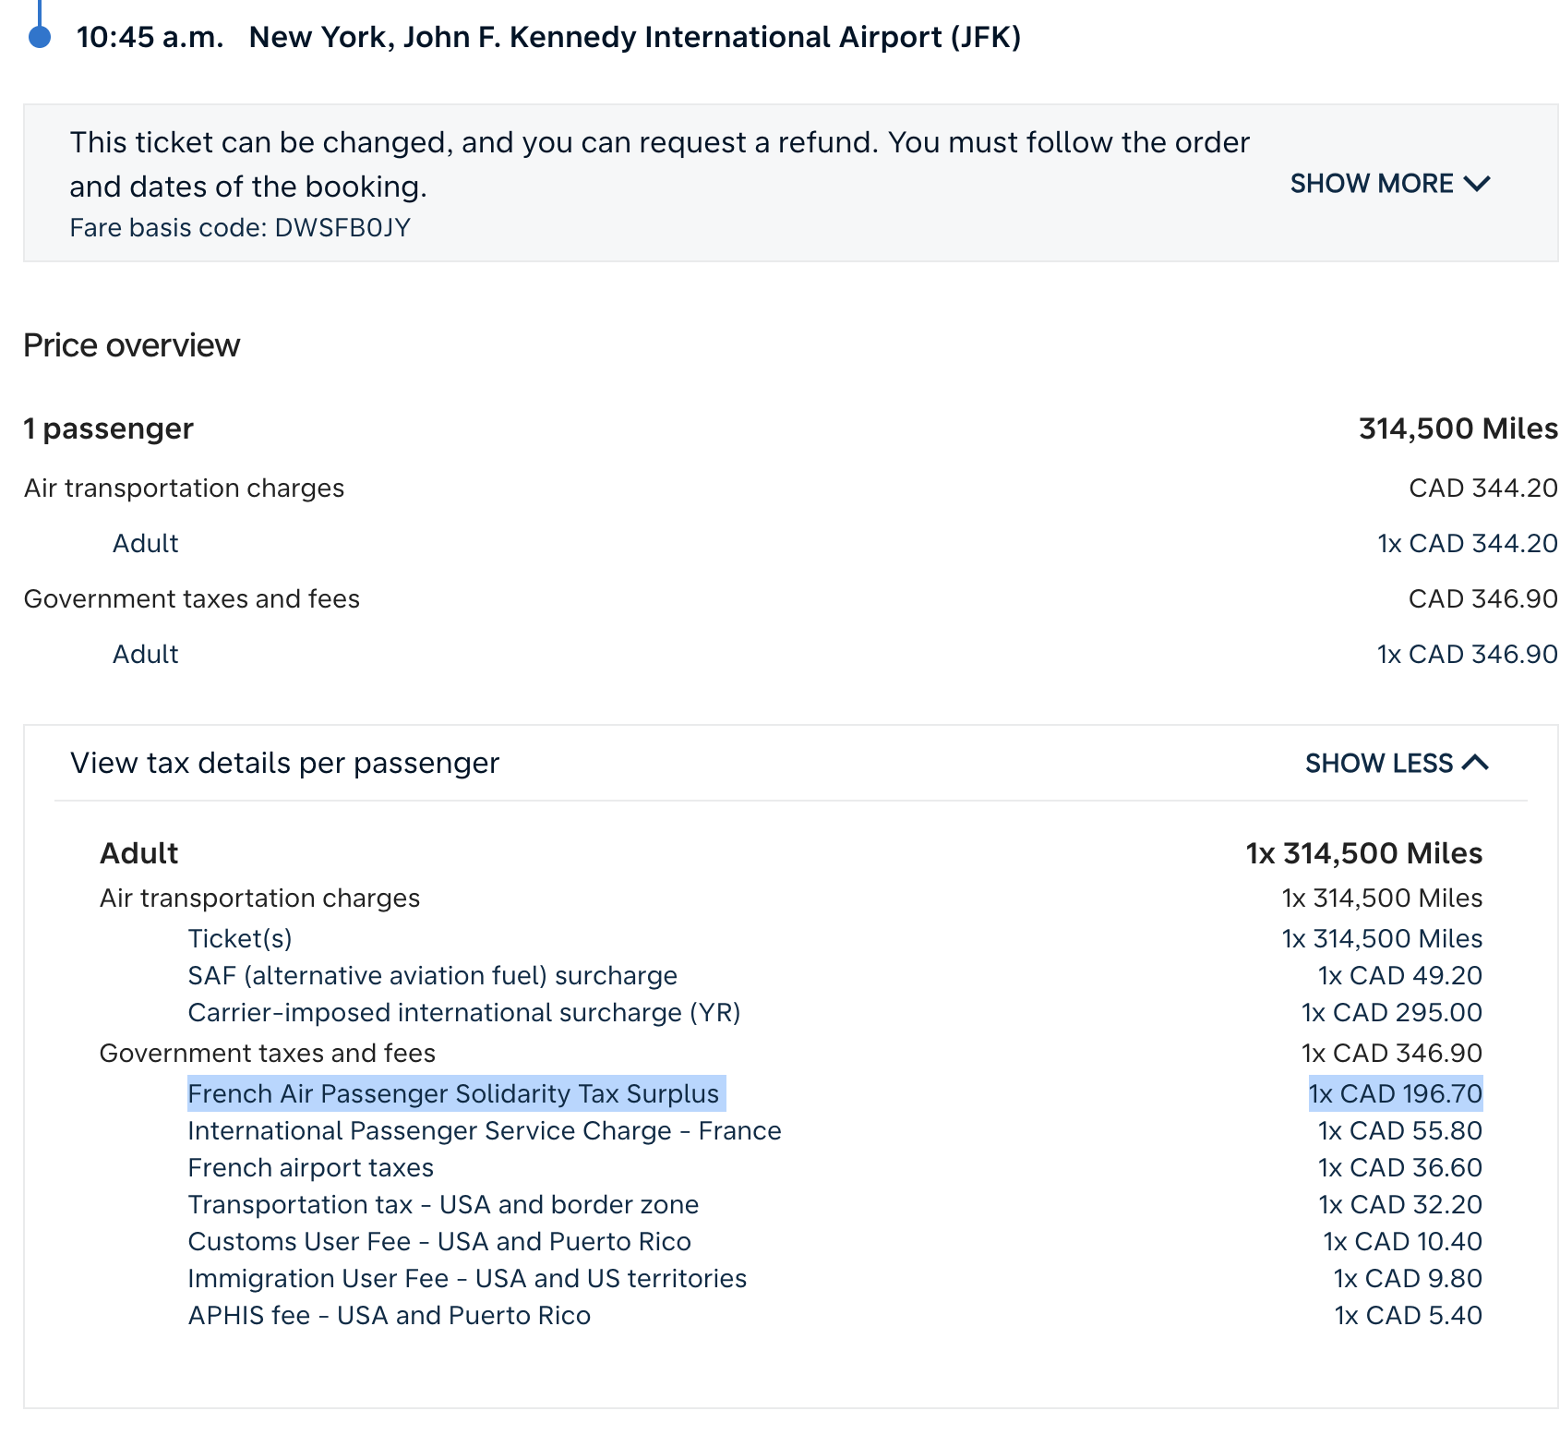This screenshot has width=1560, height=1435.
Task: Expand ticket conditions with SHOW MORE
Action: pos(1372,184)
